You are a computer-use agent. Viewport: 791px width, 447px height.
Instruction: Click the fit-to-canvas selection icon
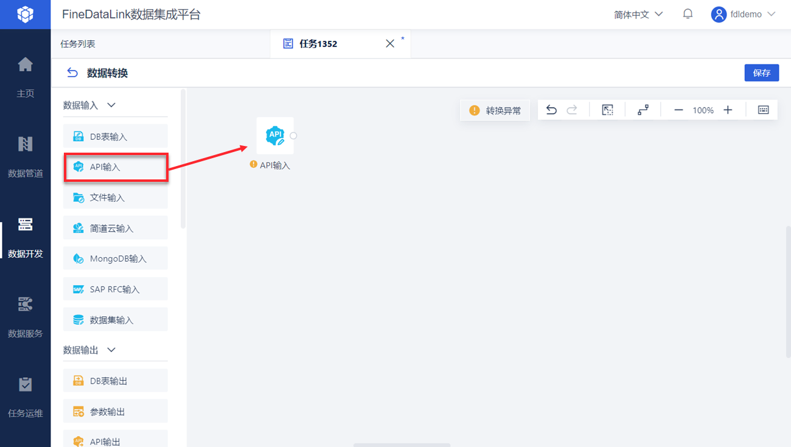coord(607,110)
